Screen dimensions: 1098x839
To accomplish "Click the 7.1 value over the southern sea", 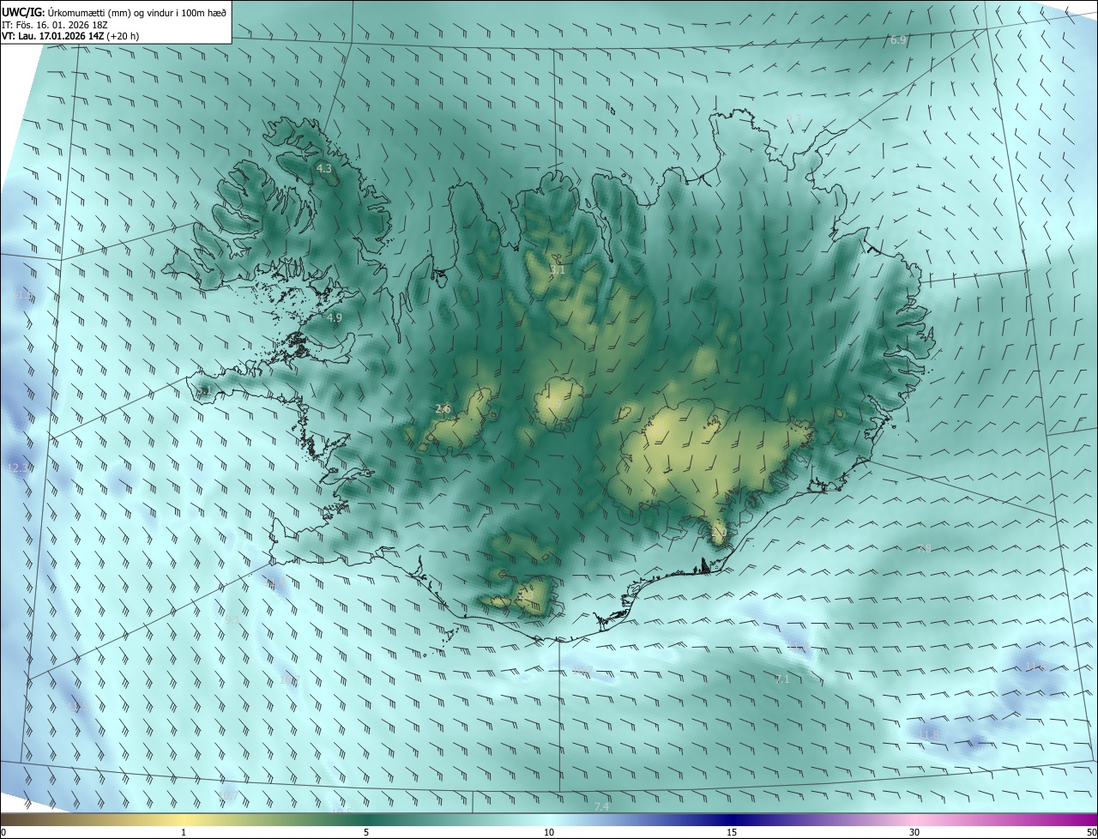I will 781,679.
